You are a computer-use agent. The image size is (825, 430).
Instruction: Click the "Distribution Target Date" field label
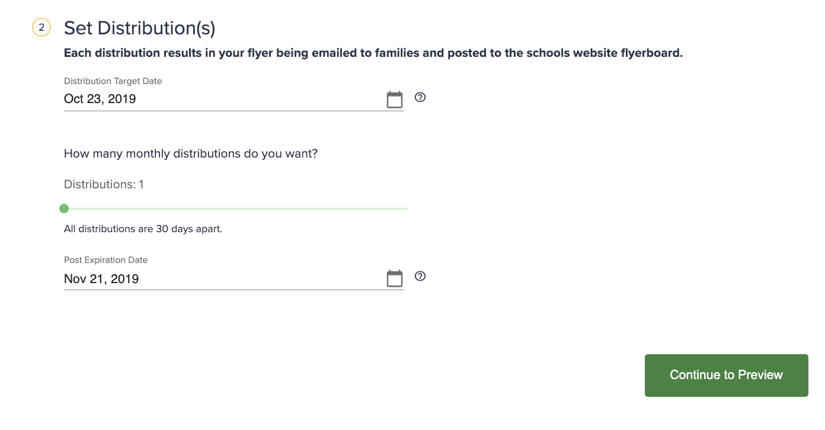tap(113, 81)
